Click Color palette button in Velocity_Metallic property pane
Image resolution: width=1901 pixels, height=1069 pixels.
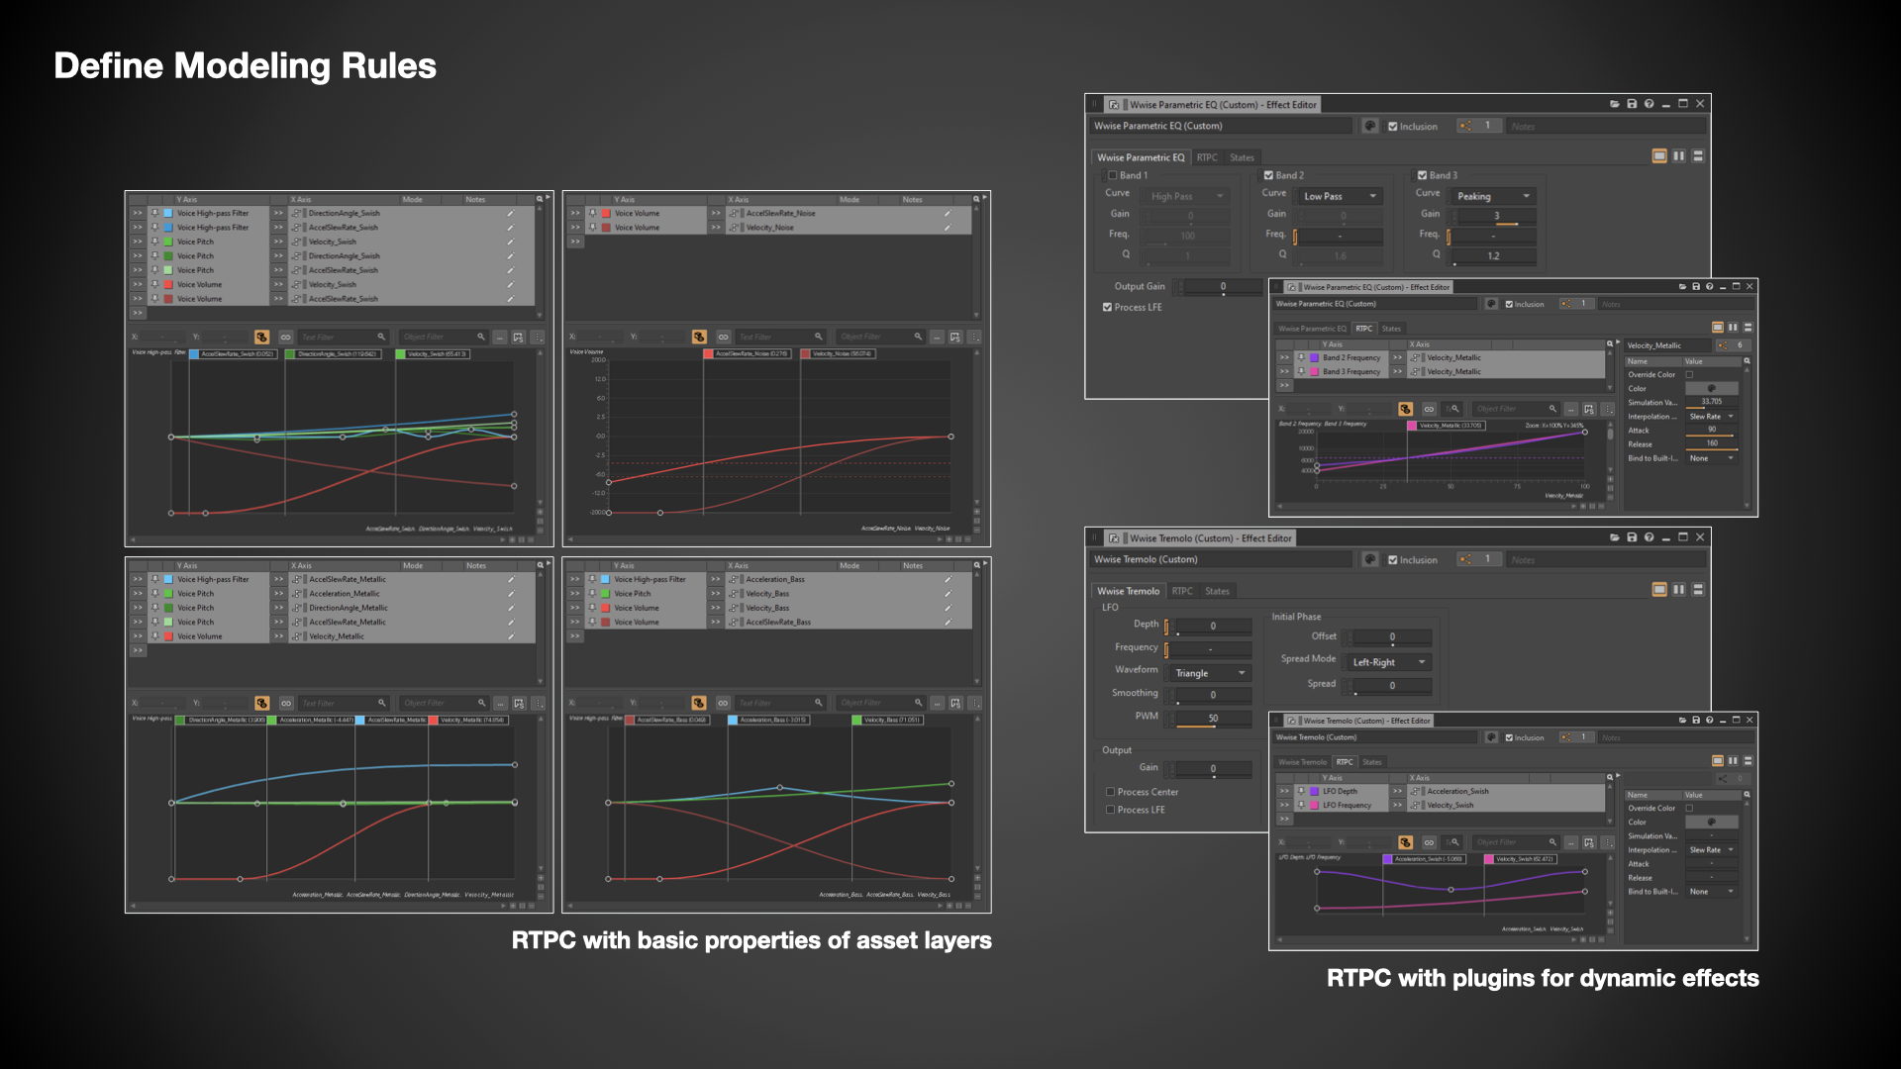click(x=1711, y=388)
